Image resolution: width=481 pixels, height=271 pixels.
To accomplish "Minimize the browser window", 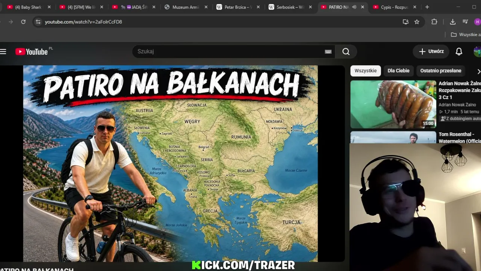I will tap(458, 7).
